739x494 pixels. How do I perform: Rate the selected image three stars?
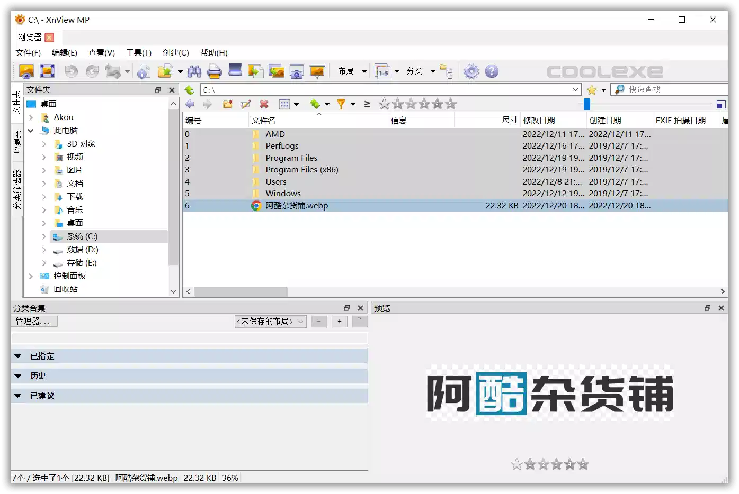[423, 104]
